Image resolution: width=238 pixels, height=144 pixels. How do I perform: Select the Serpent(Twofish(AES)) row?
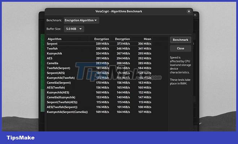99,102
